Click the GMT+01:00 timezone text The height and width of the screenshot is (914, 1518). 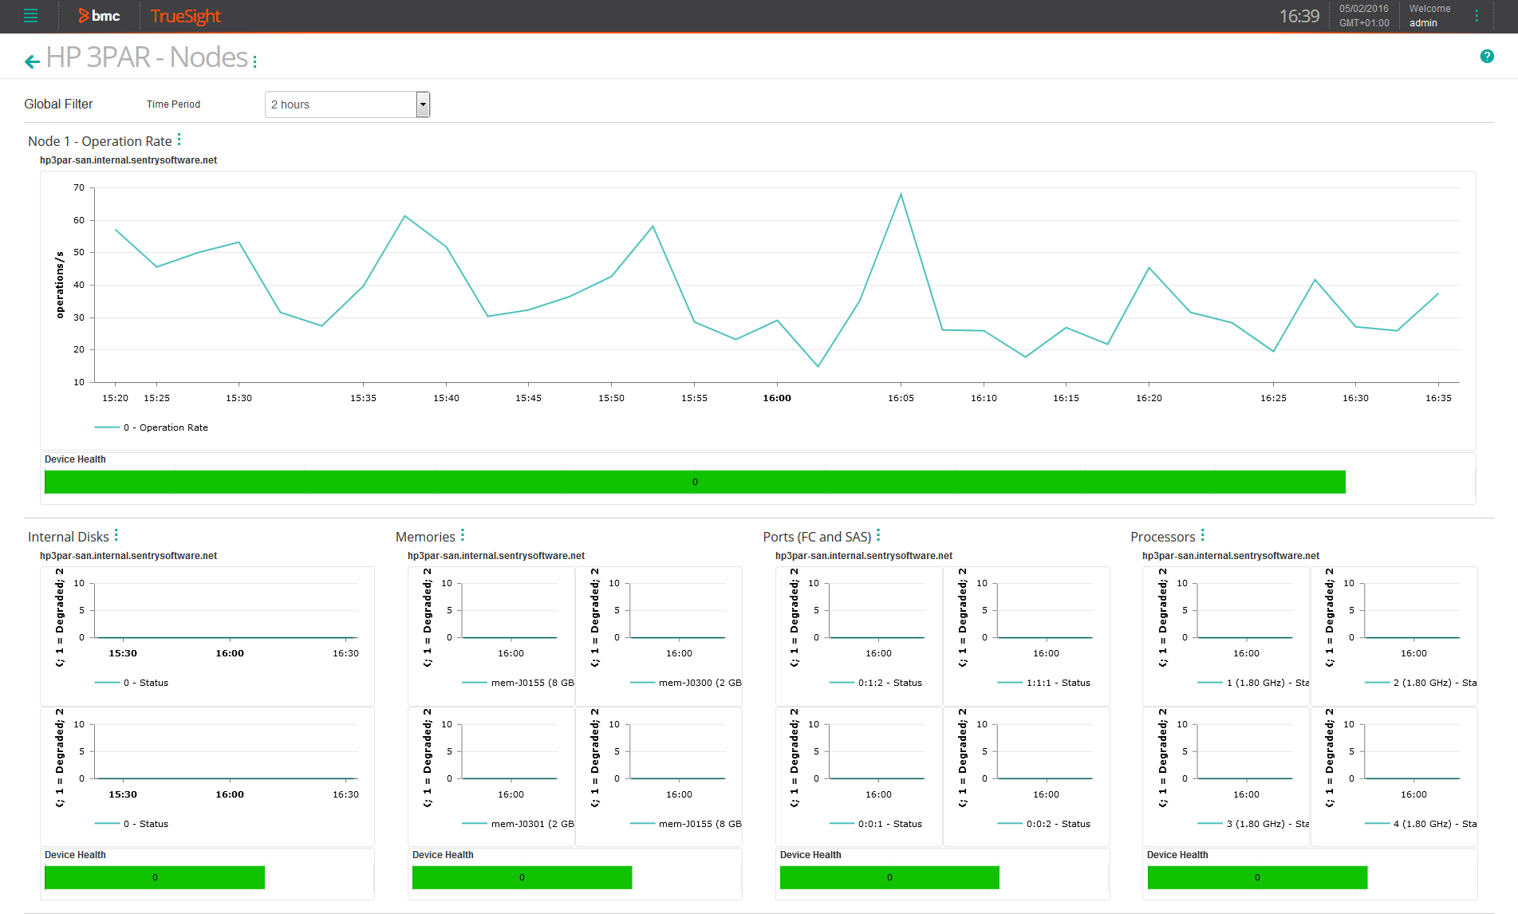[x=1364, y=23]
